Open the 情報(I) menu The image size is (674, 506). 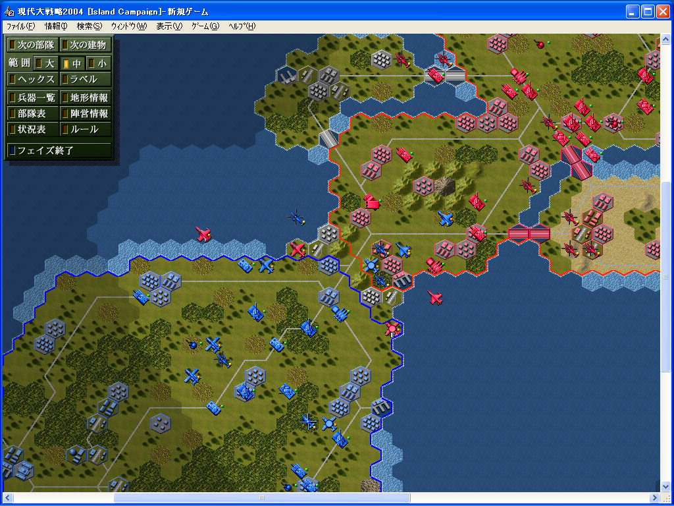(x=56, y=26)
